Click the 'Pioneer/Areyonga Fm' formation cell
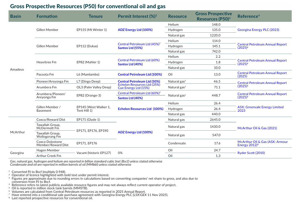 pyautogui.click(x=53, y=81)
